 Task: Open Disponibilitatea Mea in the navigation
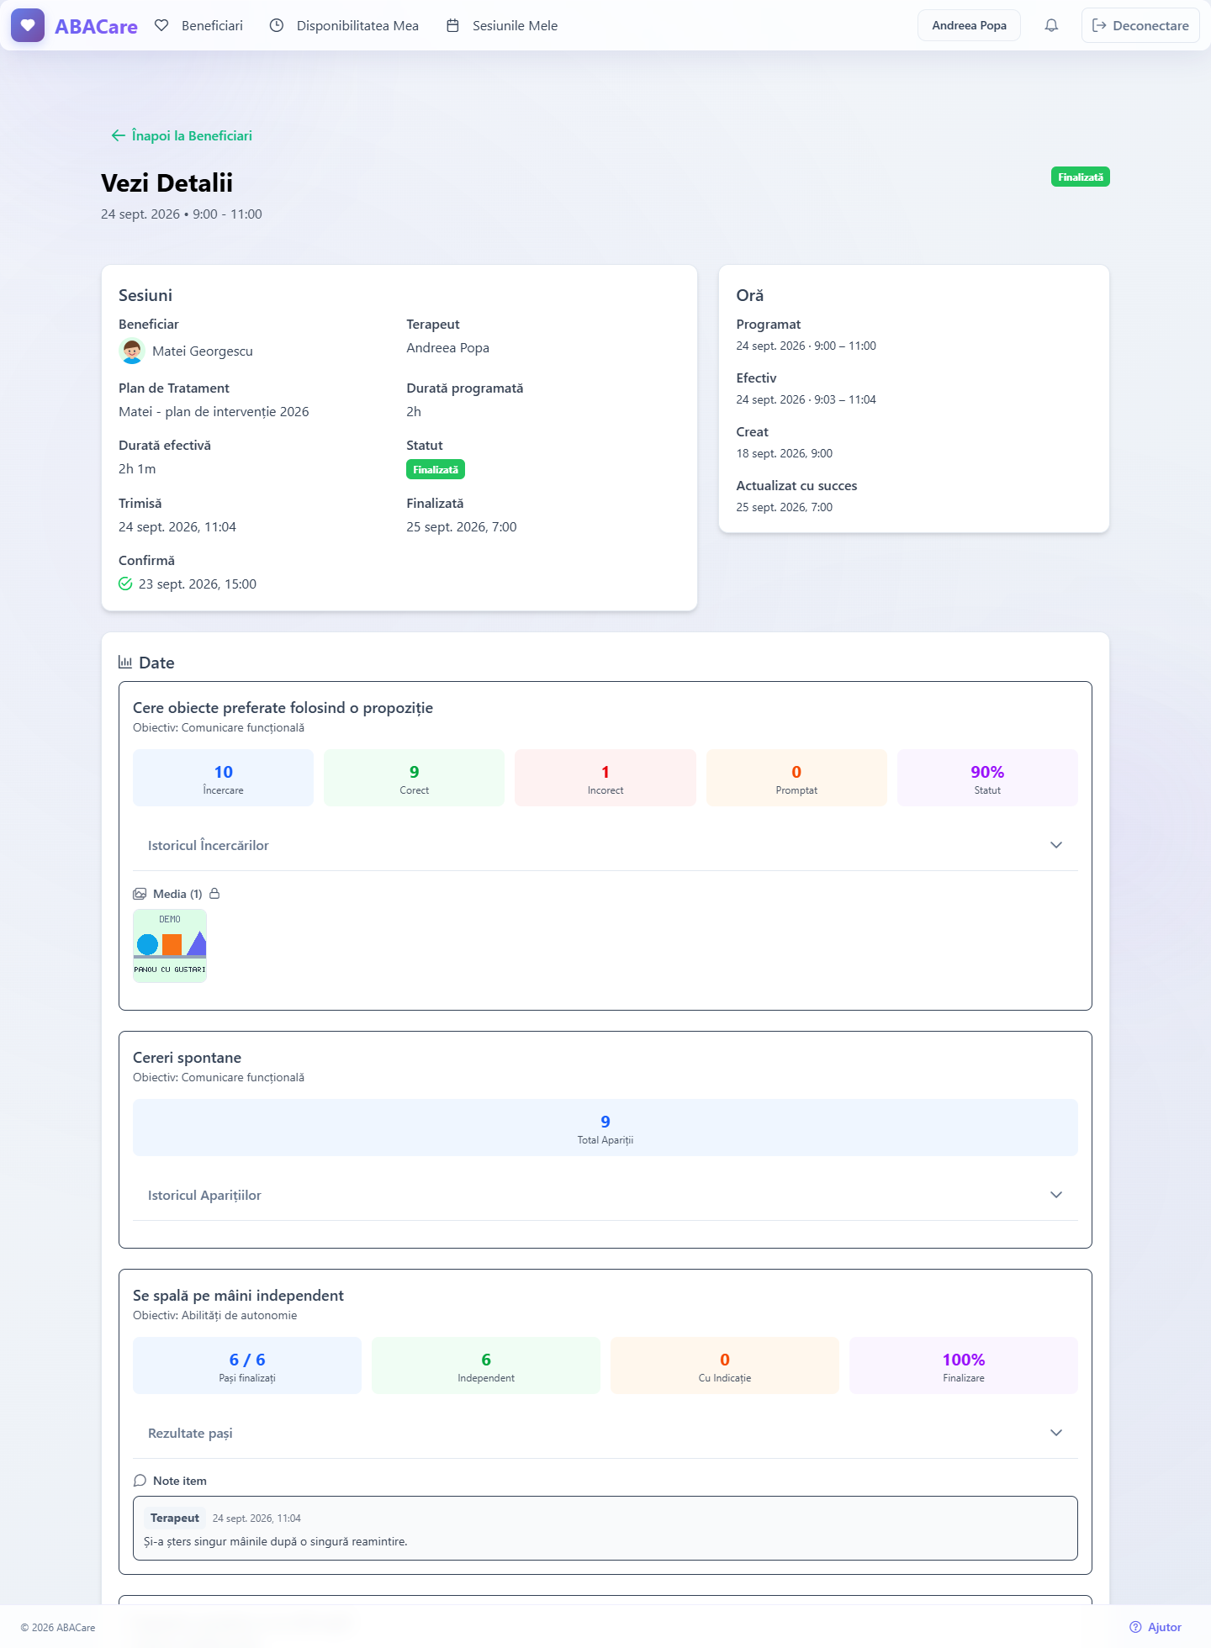click(x=344, y=25)
